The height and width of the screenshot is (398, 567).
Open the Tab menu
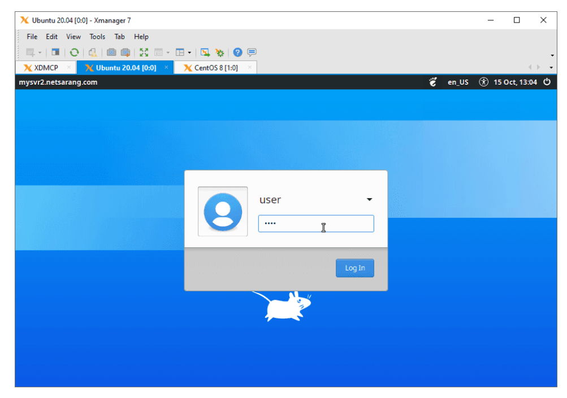[119, 37]
